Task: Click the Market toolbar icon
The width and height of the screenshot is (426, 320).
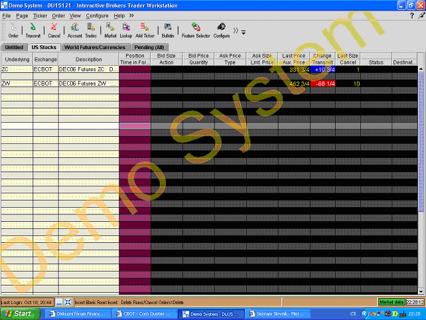Action: (x=110, y=30)
